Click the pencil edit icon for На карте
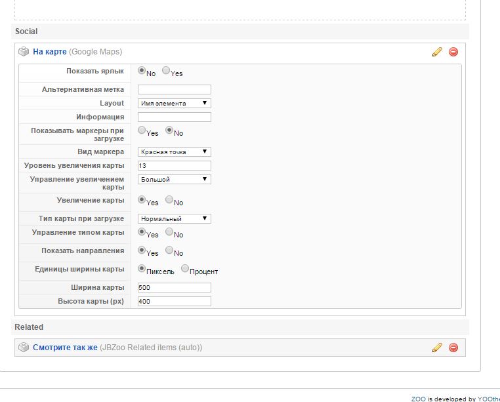Screen dimensions: 500x402 tap(437, 52)
